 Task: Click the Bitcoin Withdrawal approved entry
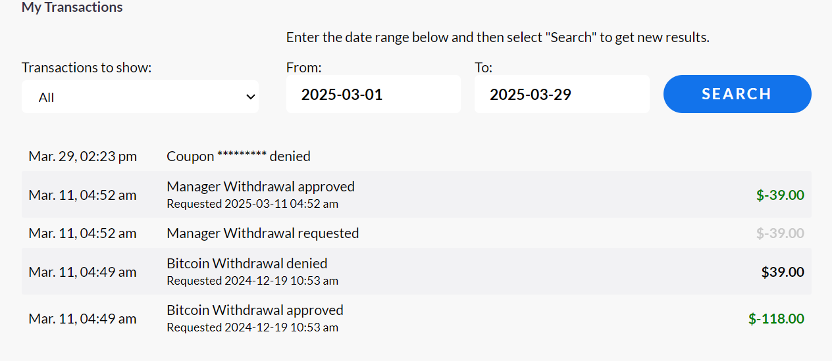click(255, 310)
